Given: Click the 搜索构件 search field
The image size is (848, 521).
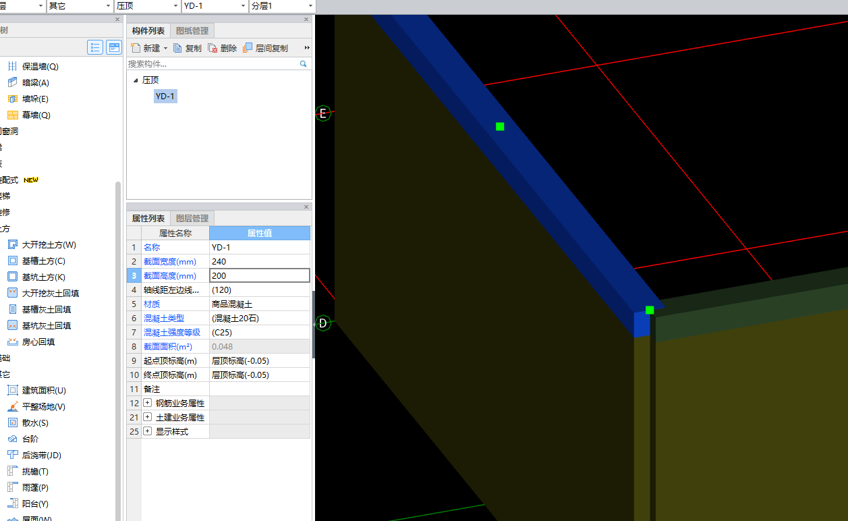Looking at the screenshot, I should click(x=213, y=64).
